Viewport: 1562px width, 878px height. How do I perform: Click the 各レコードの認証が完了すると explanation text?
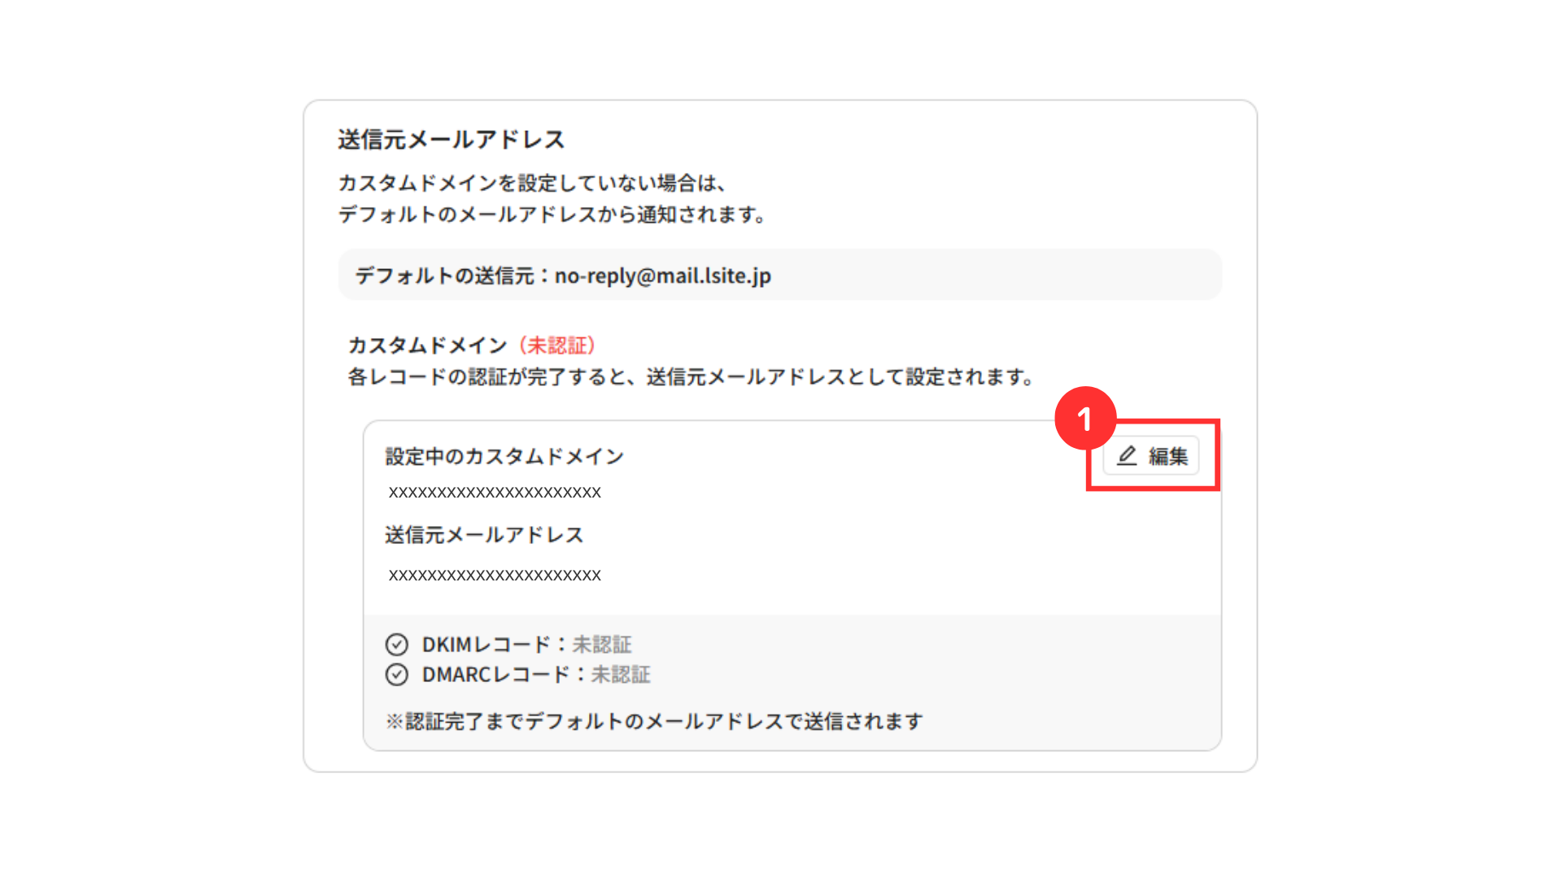tap(692, 377)
